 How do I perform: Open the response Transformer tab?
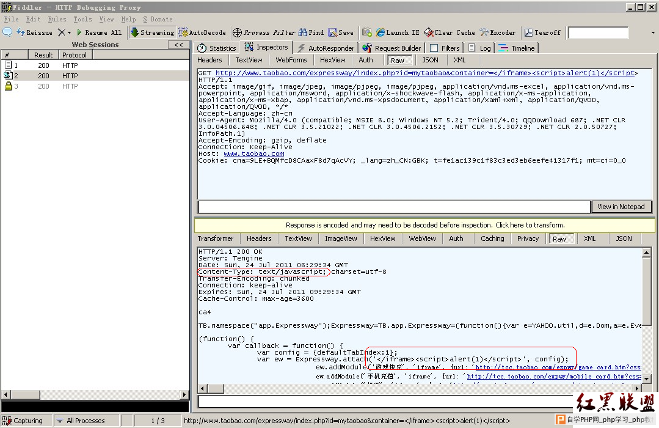[x=216, y=238]
